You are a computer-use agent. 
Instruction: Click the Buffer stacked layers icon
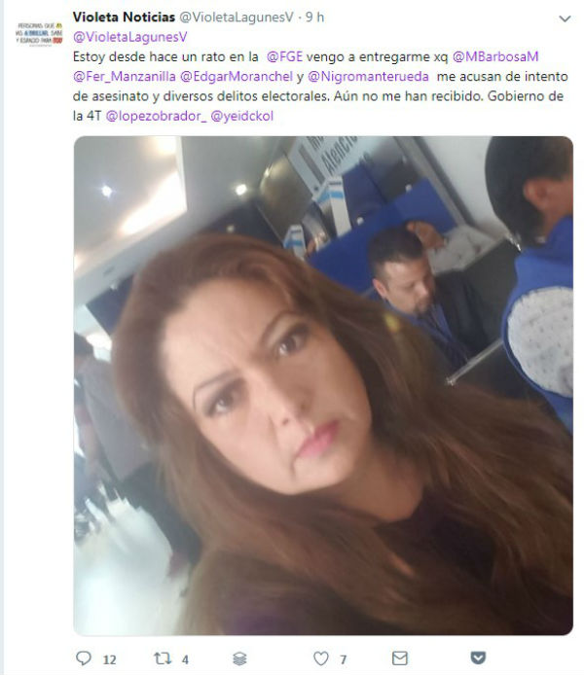[239, 658]
